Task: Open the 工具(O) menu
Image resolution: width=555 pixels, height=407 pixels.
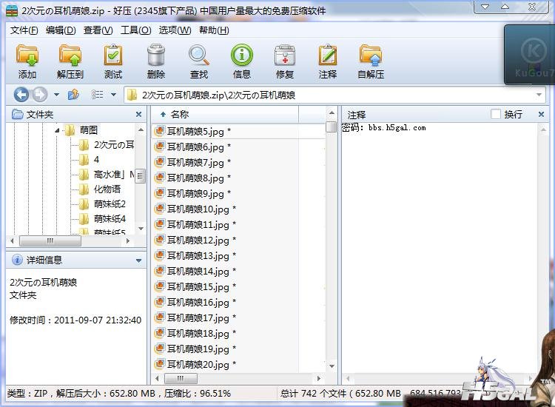Action: pos(135,30)
